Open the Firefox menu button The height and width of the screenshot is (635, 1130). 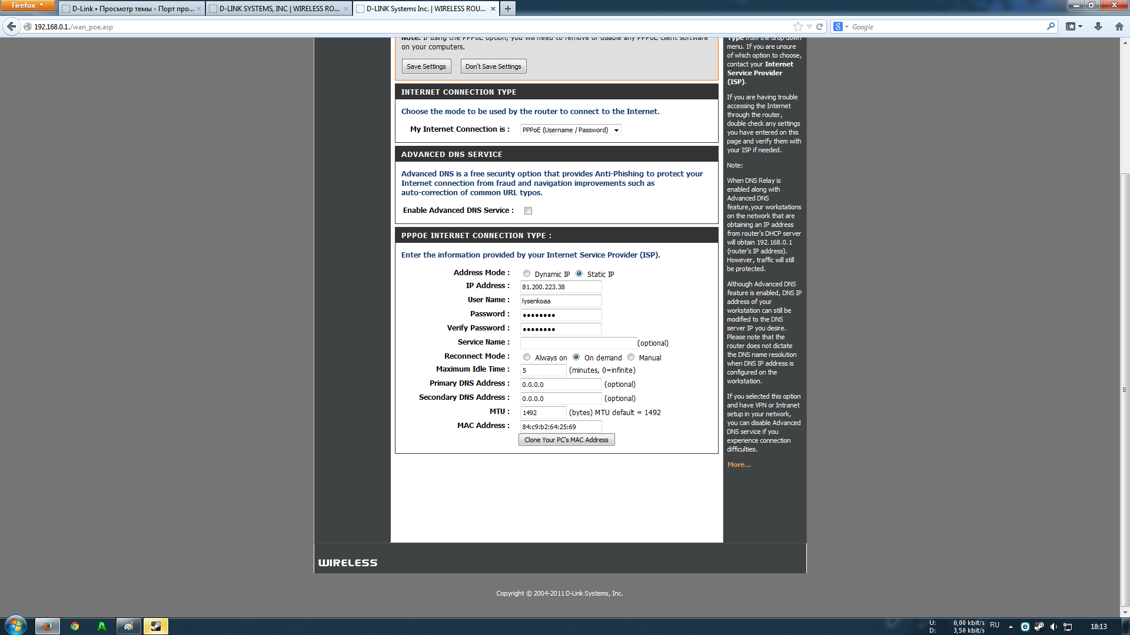27,5
